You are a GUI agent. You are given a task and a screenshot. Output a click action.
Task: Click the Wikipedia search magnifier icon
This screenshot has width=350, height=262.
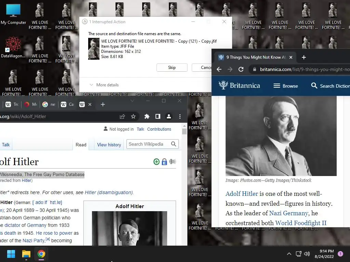174,144
